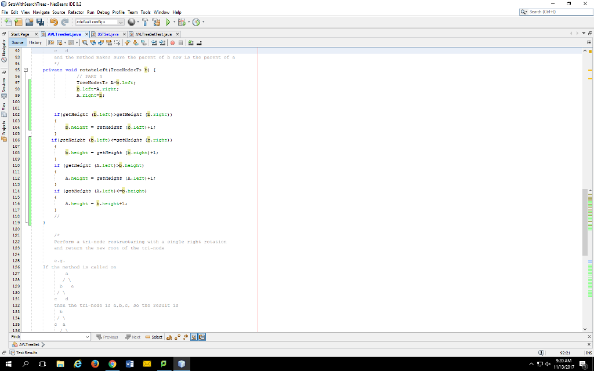This screenshot has height=371, width=594.
Task: Open Firefox from the Windows taskbar
Action: [x=94, y=364]
